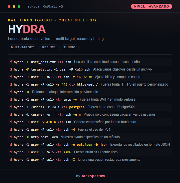Click 'Usa una lista combinada usuario:contraseña'

tap(107, 62)
